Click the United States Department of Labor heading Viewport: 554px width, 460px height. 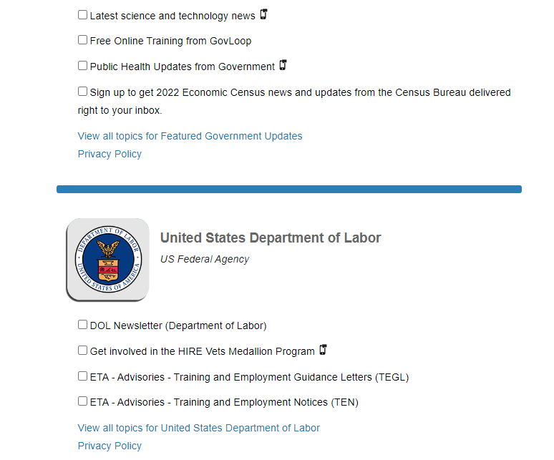click(271, 238)
